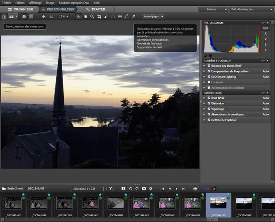Viewport: 275px width, 222px height.
Task: Set zoom to 1:1
Action: click(51, 16)
